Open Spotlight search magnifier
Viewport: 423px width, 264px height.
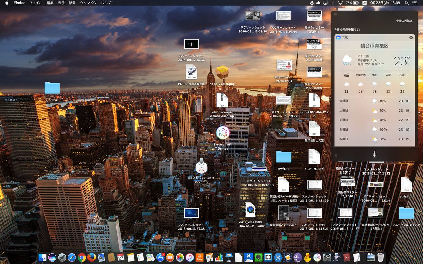pyautogui.click(x=407, y=3)
